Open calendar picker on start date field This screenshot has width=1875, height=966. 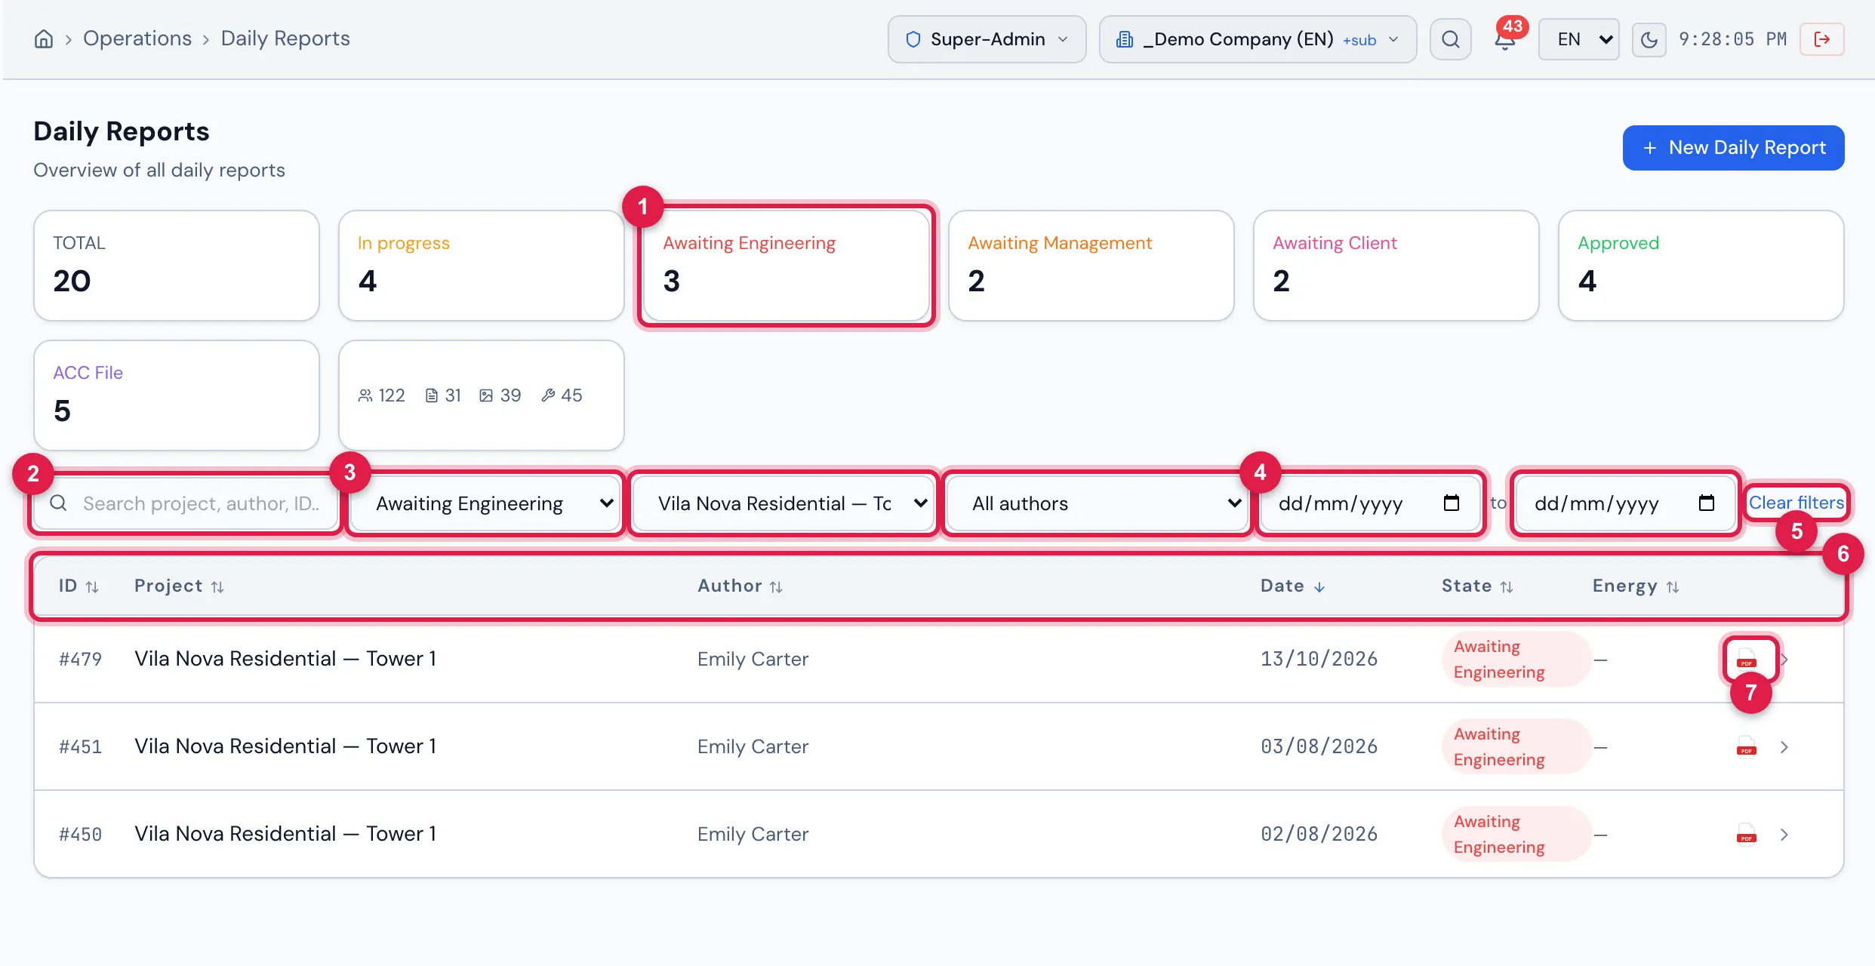point(1452,503)
